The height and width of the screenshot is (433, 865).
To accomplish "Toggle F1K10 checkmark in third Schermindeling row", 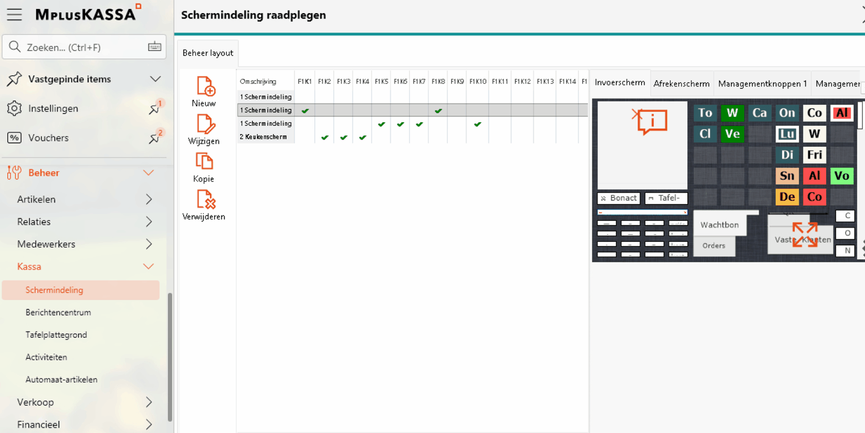I will [x=477, y=124].
